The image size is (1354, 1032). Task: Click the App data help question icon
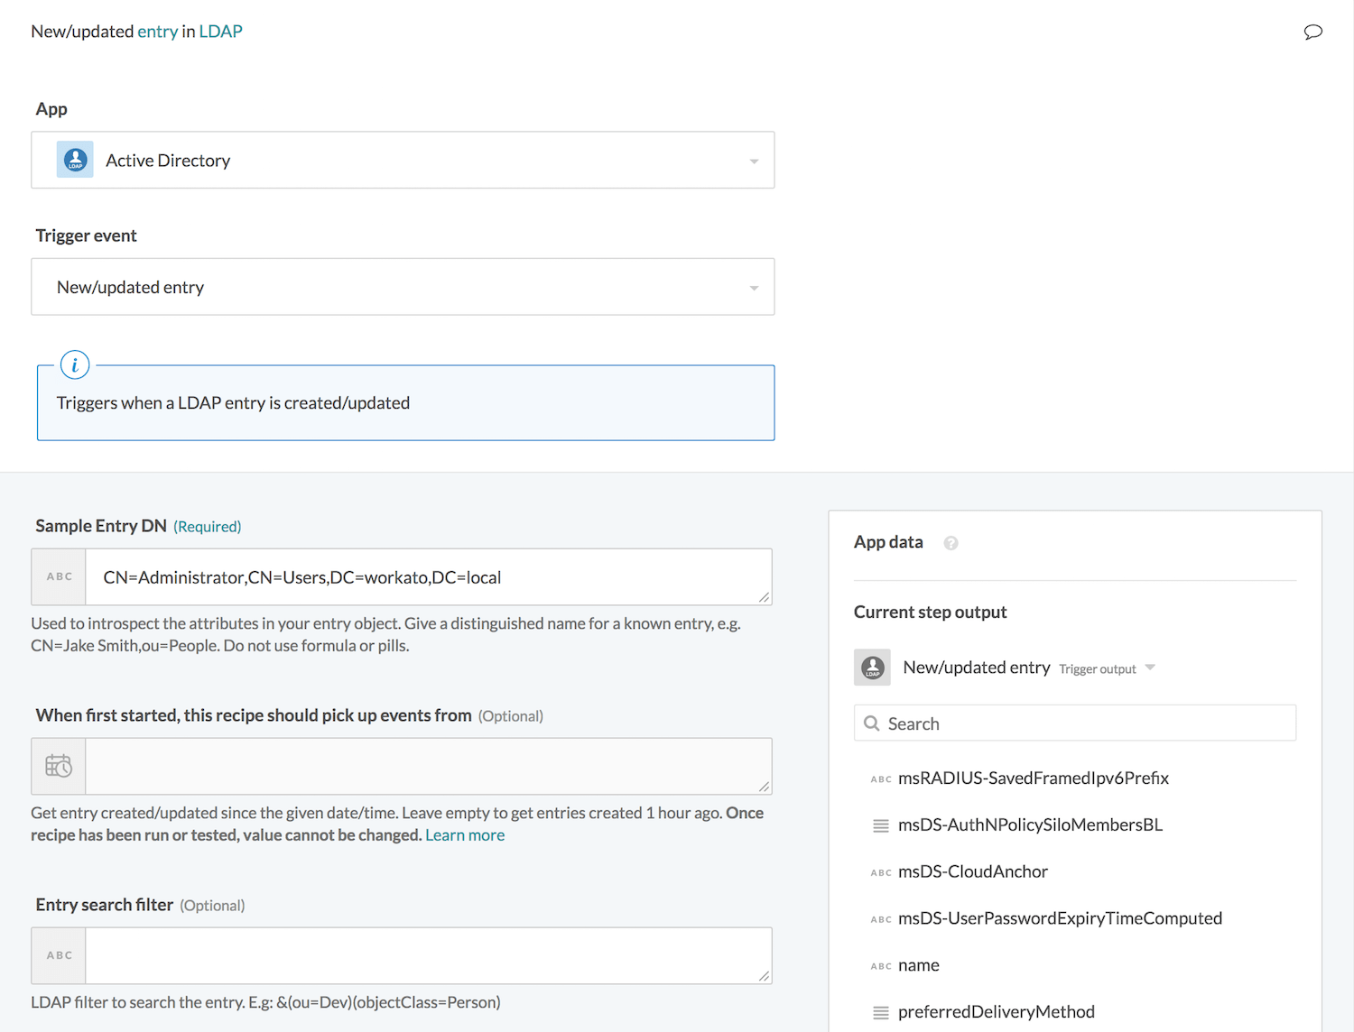(951, 543)
